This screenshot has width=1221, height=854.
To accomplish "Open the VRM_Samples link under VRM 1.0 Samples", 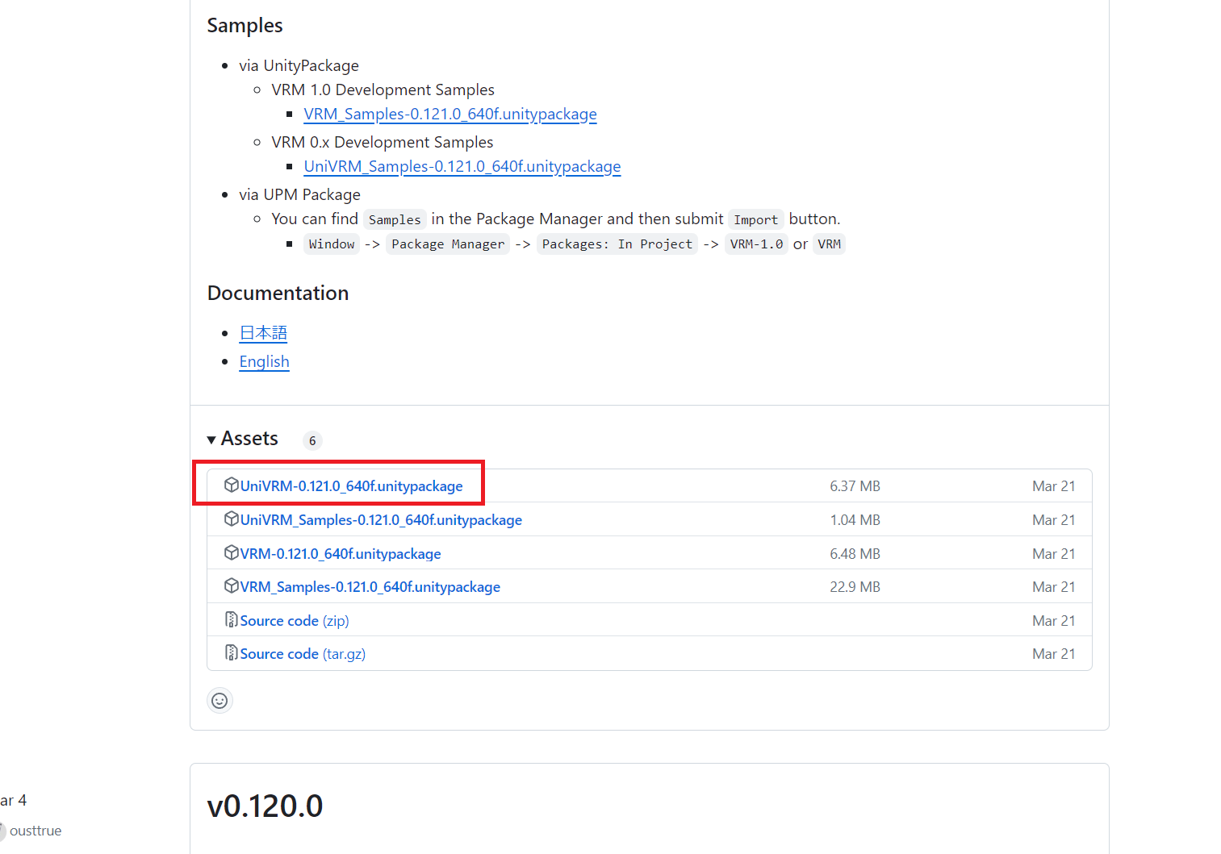I will [x=450, y=115].
